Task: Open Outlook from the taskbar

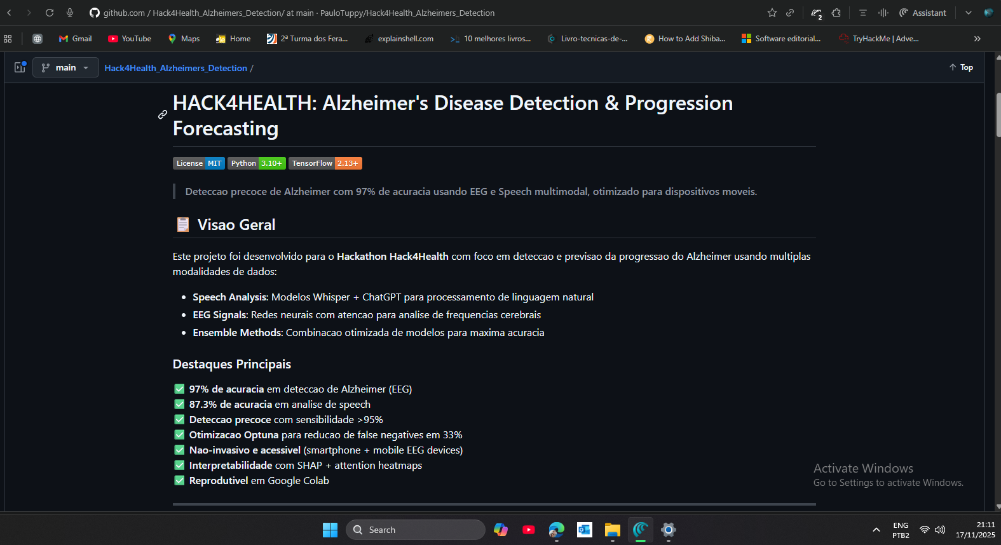Action: click(585, 530)
